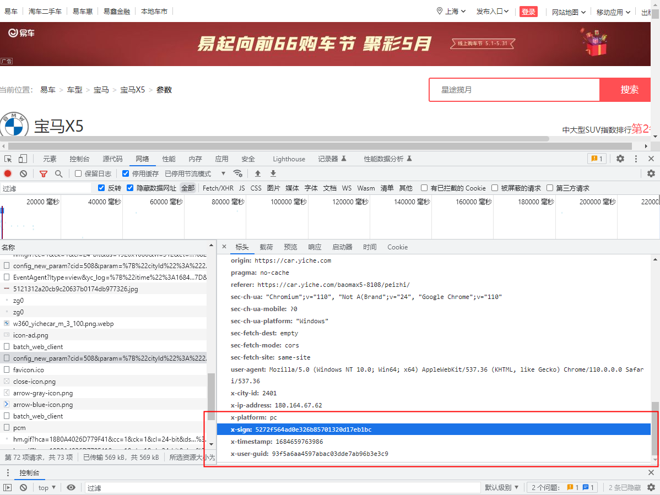
Task: Open the issues badge showing 1
Action: tap(597, 159)
